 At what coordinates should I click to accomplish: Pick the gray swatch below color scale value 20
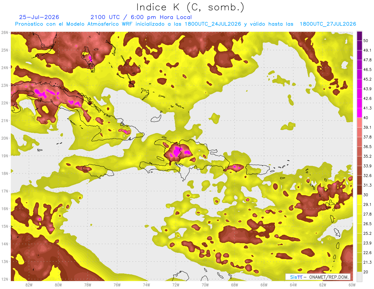359,276
